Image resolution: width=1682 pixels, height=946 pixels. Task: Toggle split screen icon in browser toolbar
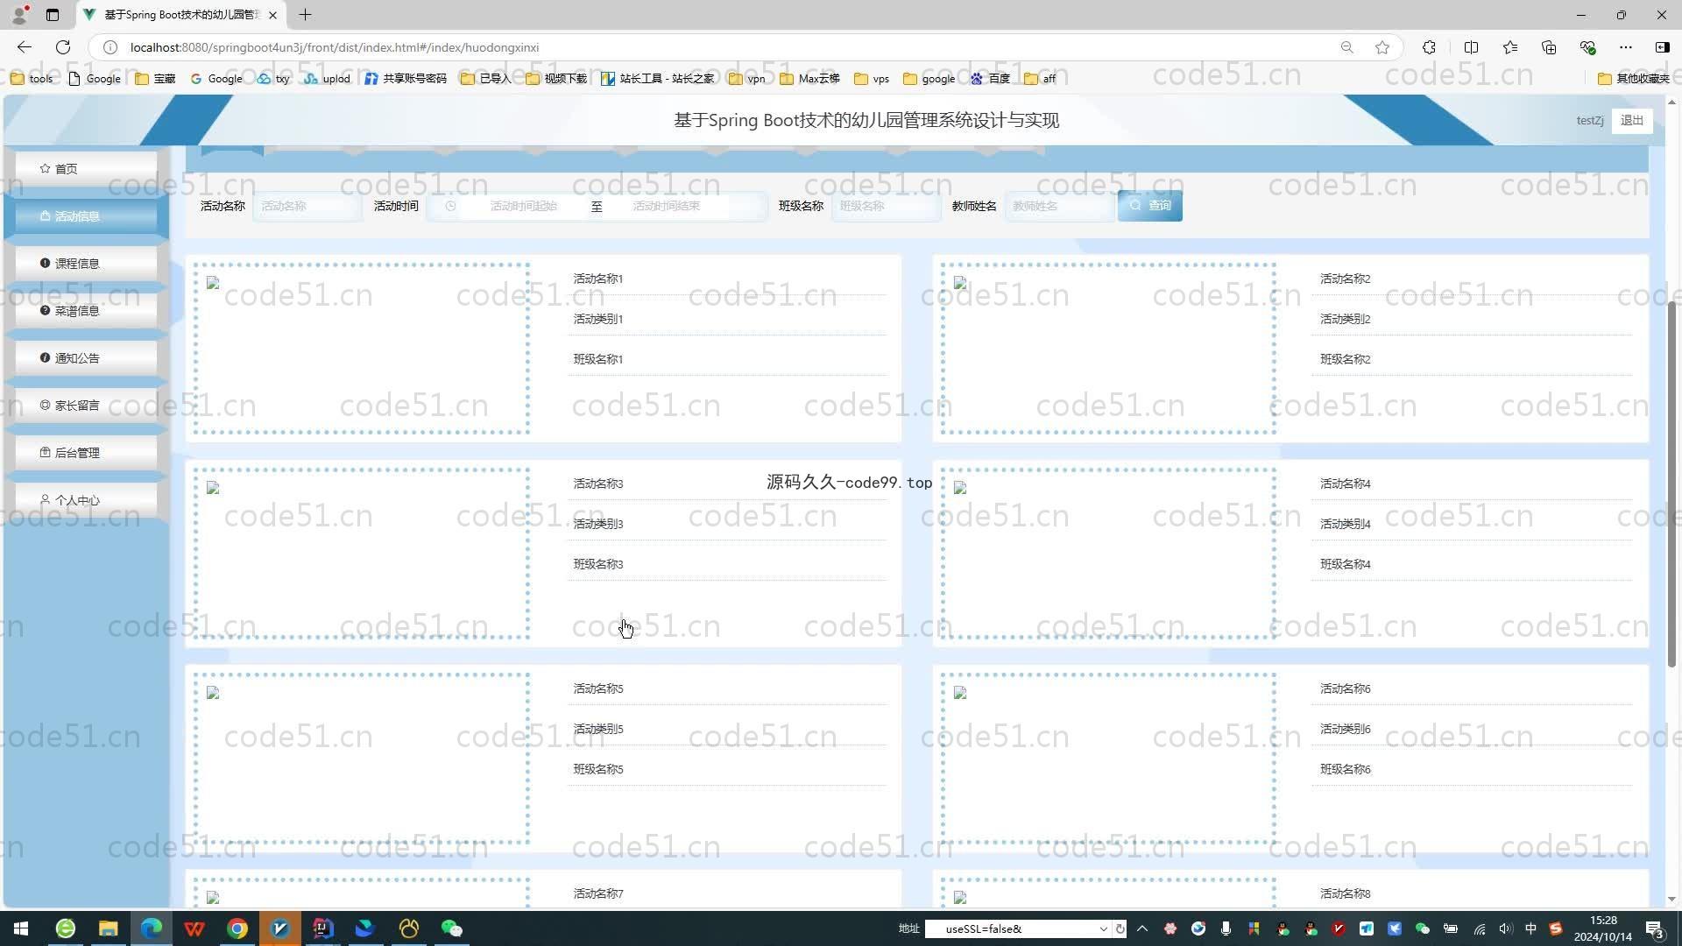coord(1471,47)
